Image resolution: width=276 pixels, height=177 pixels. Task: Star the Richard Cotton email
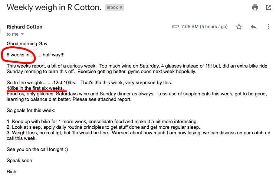click(x=239, y=27)
